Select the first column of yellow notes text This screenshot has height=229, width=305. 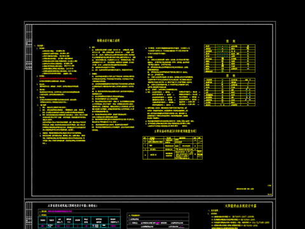tap(62, 94)
